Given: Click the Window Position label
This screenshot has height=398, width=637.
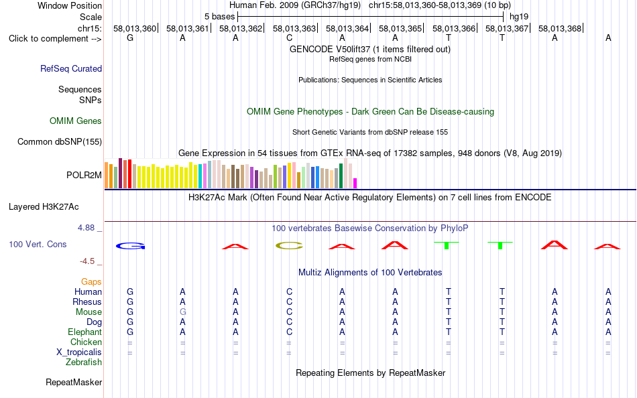Looking at the screenshot, I should pos(70,5).
